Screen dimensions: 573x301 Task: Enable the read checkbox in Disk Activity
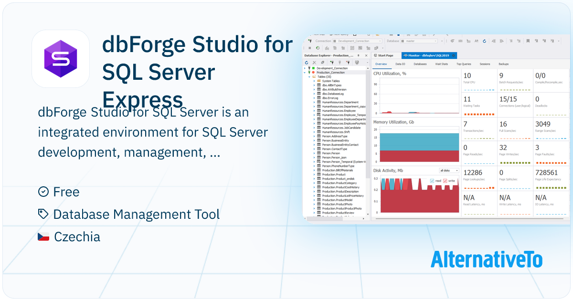[x=432, y=181]
